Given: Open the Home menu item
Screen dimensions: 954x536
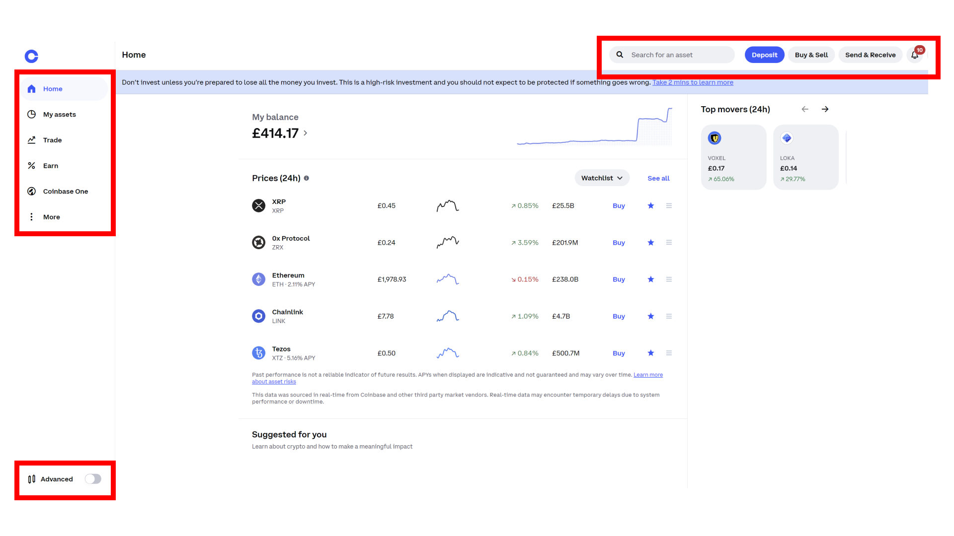Looking at the screenshot, I should pyautogui.click(x=52, y=88).
